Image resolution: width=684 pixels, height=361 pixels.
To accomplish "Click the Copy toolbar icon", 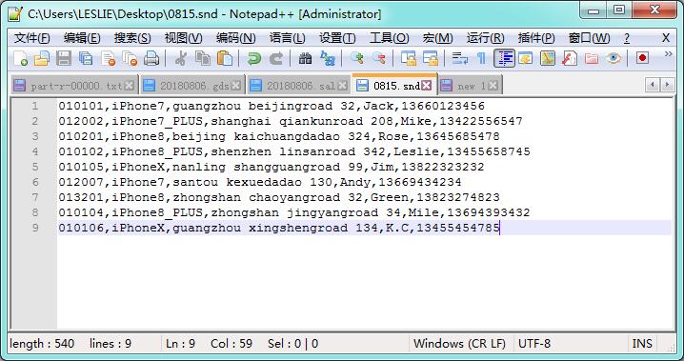I will click(x=202, y=58).
